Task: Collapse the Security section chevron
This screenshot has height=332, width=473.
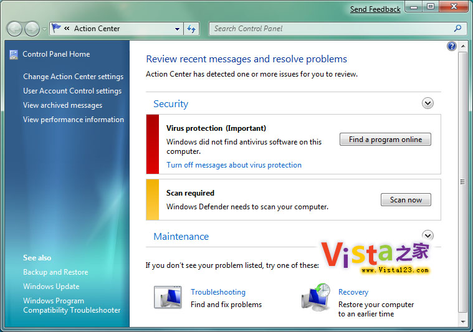Action: point(428,103)
